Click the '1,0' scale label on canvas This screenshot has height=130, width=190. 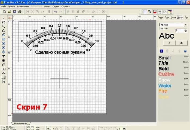(97, 41)
